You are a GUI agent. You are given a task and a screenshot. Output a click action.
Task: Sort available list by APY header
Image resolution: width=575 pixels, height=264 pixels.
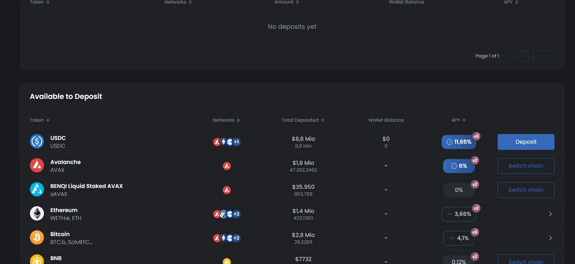pyautogui.click(x=458, y=120)
